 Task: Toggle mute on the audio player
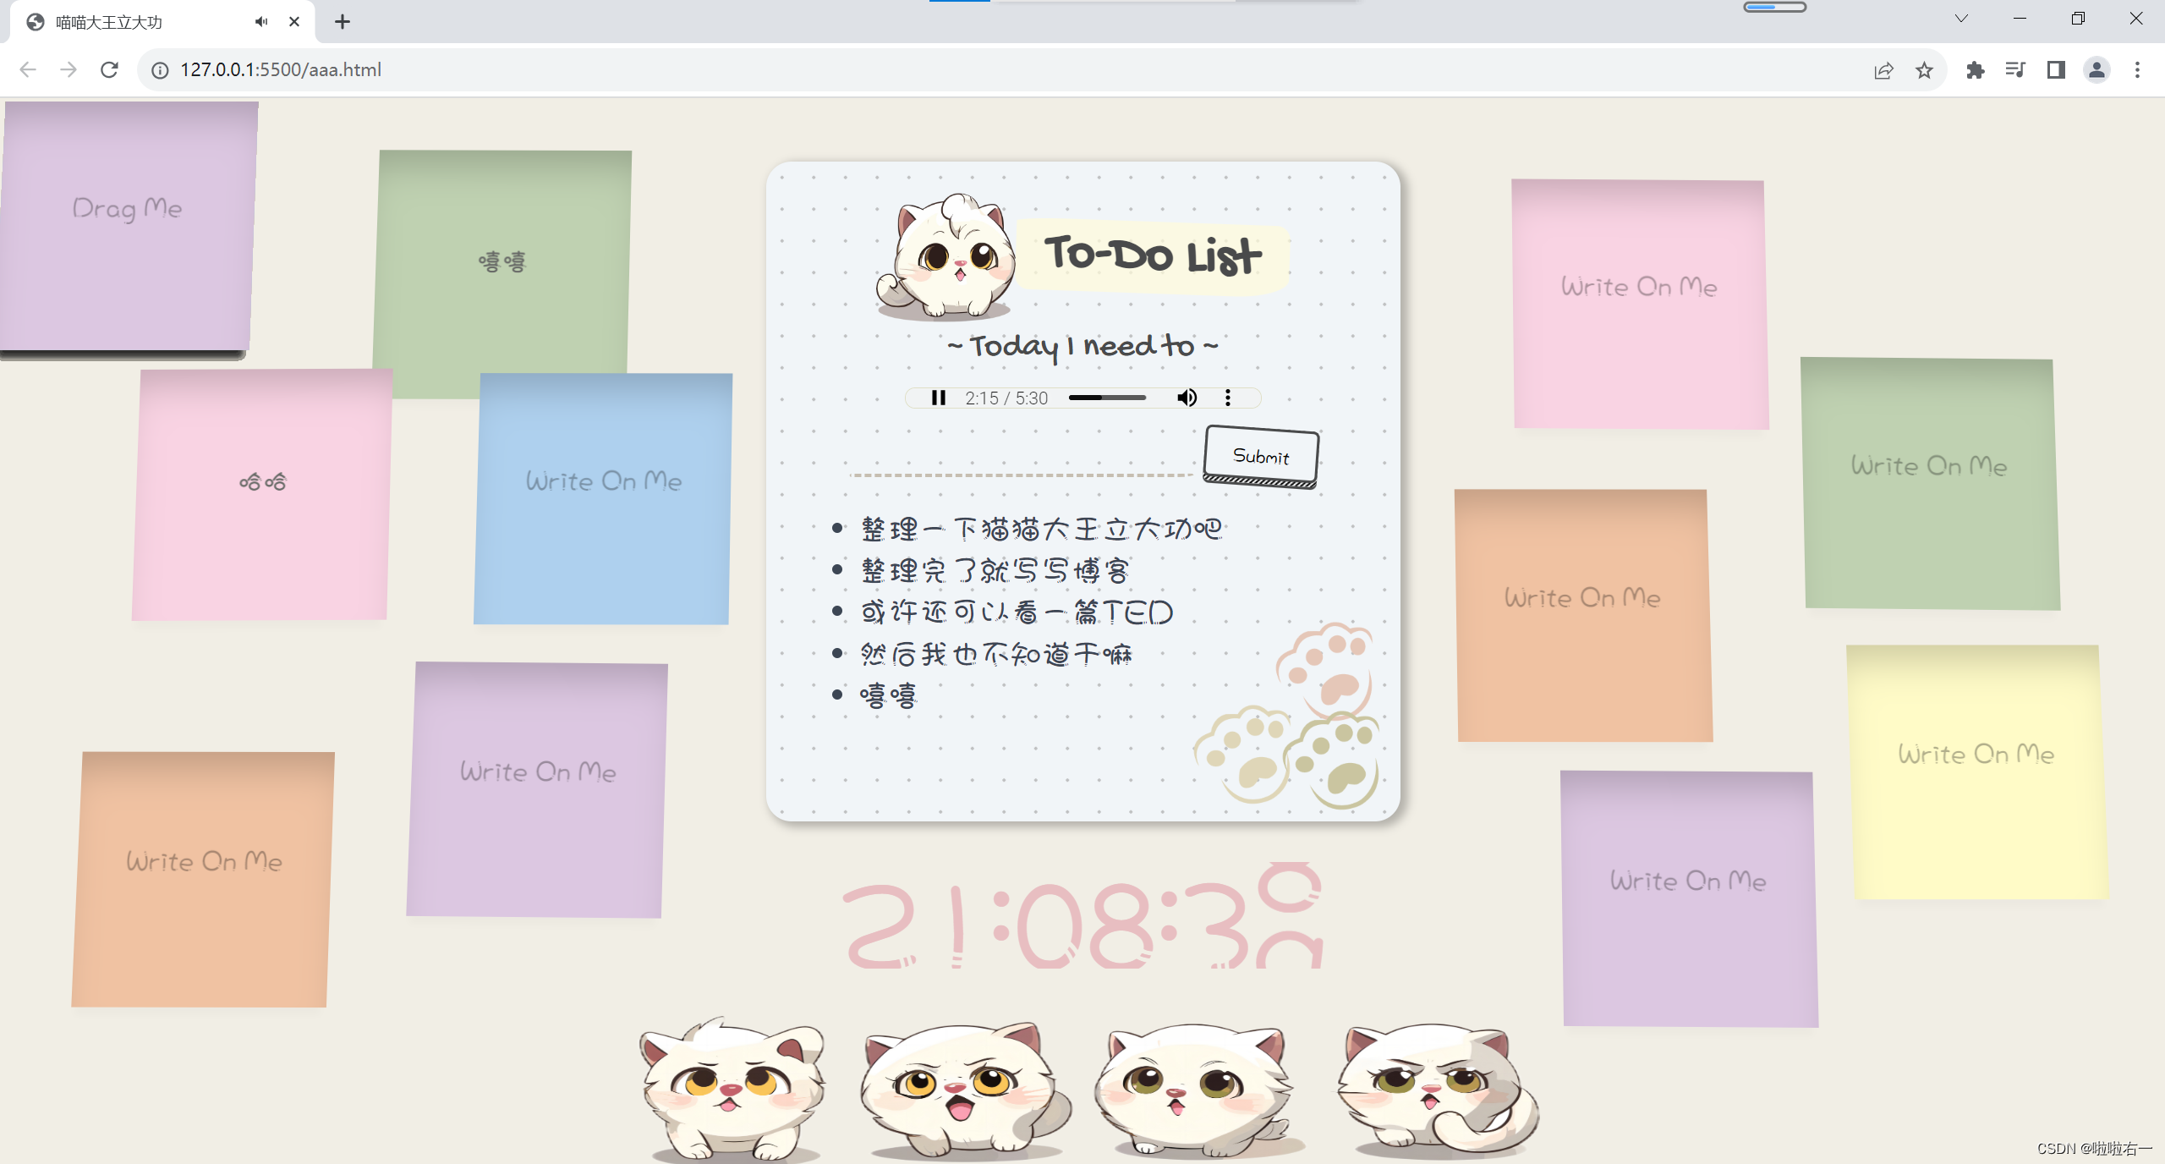pyautogui.click(x=1187, y=398)
